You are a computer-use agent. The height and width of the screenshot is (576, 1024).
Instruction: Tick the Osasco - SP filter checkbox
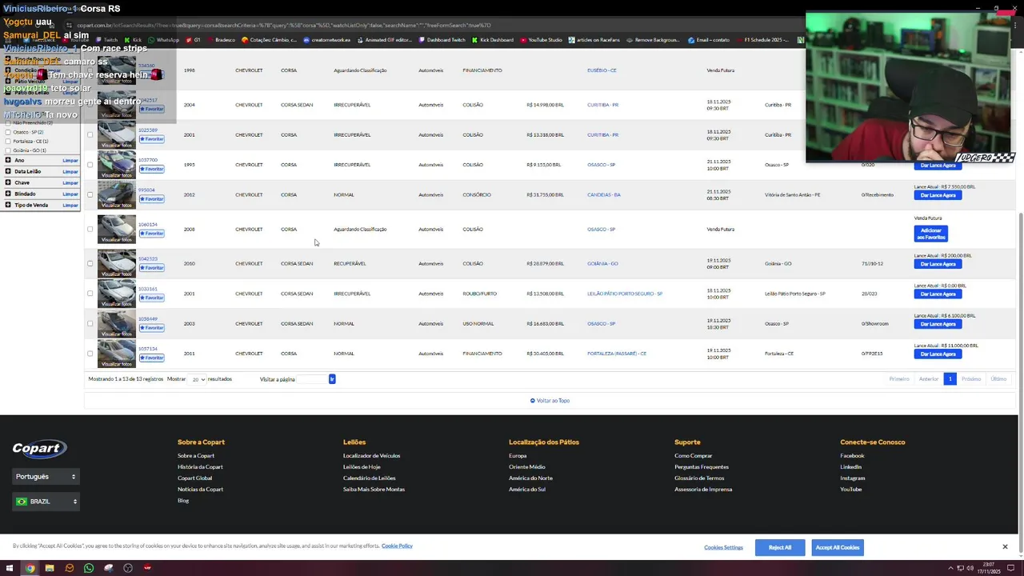pyautogui.click(x=8, y=132)
